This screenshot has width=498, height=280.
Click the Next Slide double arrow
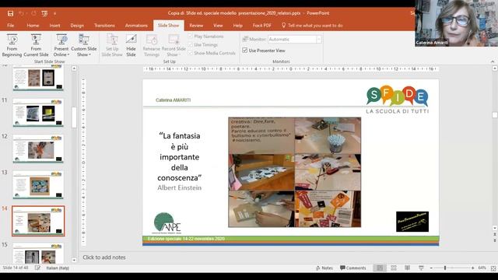tap(495, 240)
